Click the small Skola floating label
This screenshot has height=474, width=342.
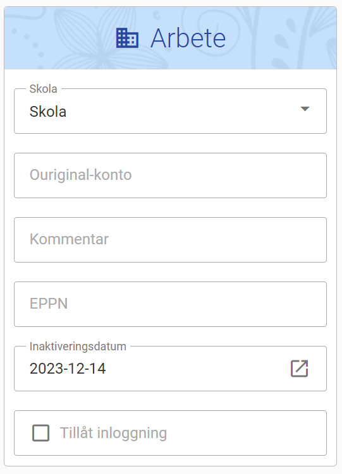[x=43, y=89]
